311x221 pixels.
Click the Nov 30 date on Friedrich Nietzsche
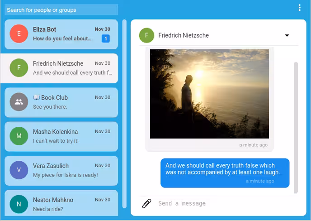click(103, 63)
